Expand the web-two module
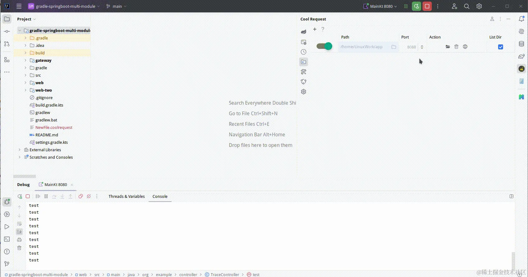 pos(26,90)
